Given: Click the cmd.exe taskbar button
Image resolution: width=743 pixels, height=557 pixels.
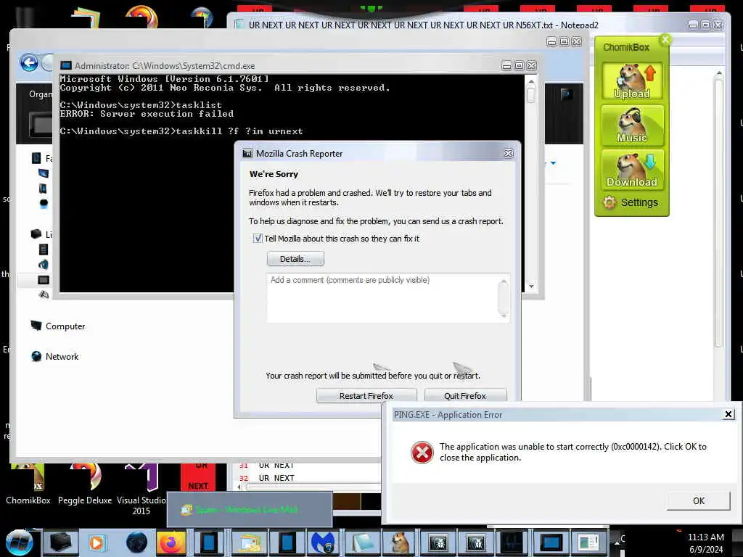Looking at the screenshot, I should (x=551, y=542).
